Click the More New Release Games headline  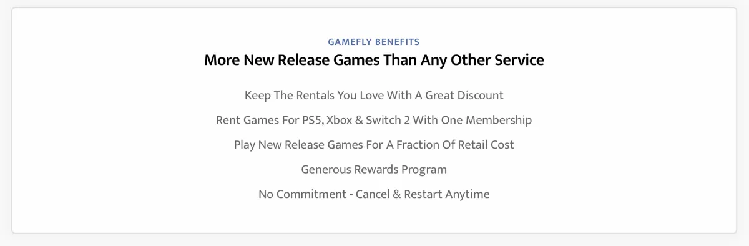point(374,60)
